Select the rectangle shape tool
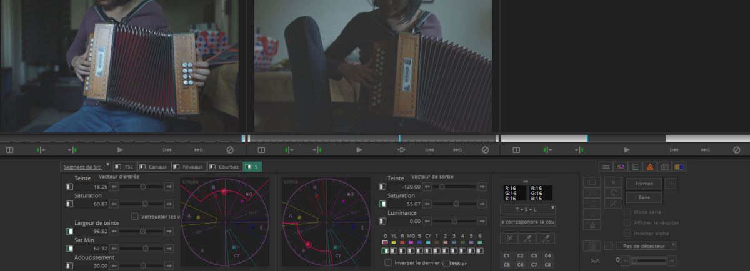 coord(591,182)
